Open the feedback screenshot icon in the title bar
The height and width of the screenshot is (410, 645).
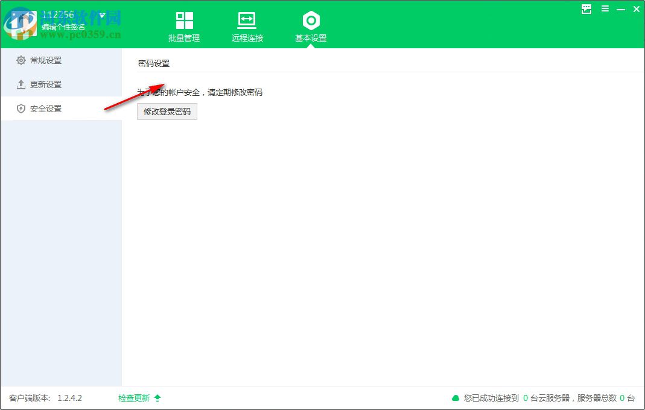[585, 9]
